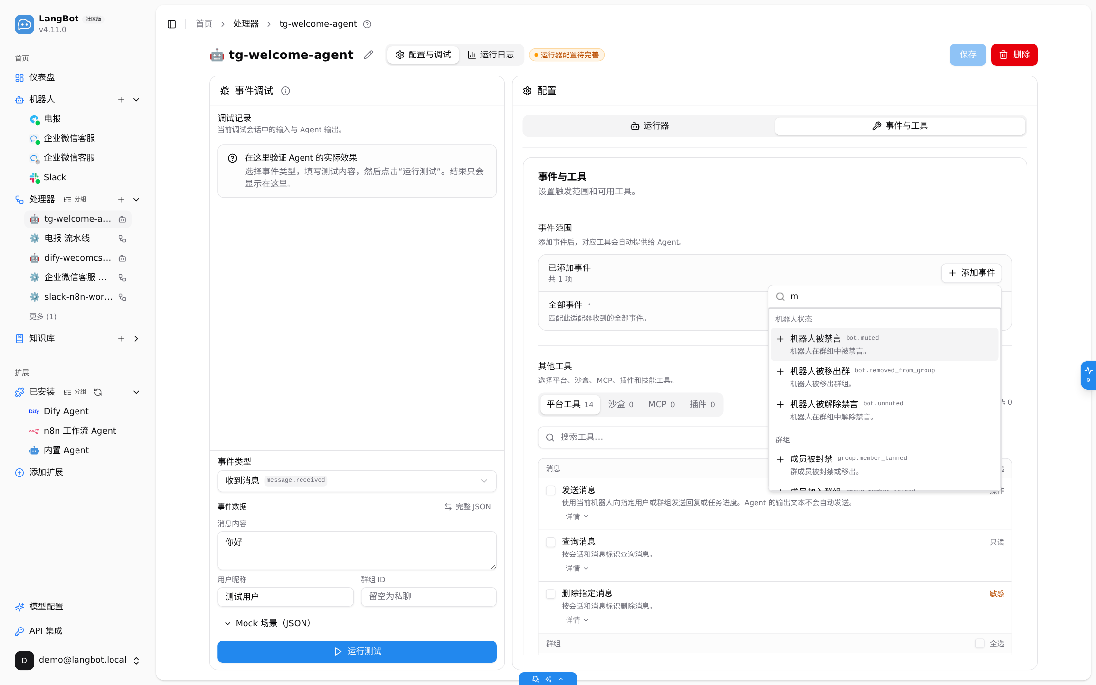Check the 查询消息 tool checkbox
The width and height of the screenshot is (1096, 685).
pyautogui.click(x=551, y=542)
